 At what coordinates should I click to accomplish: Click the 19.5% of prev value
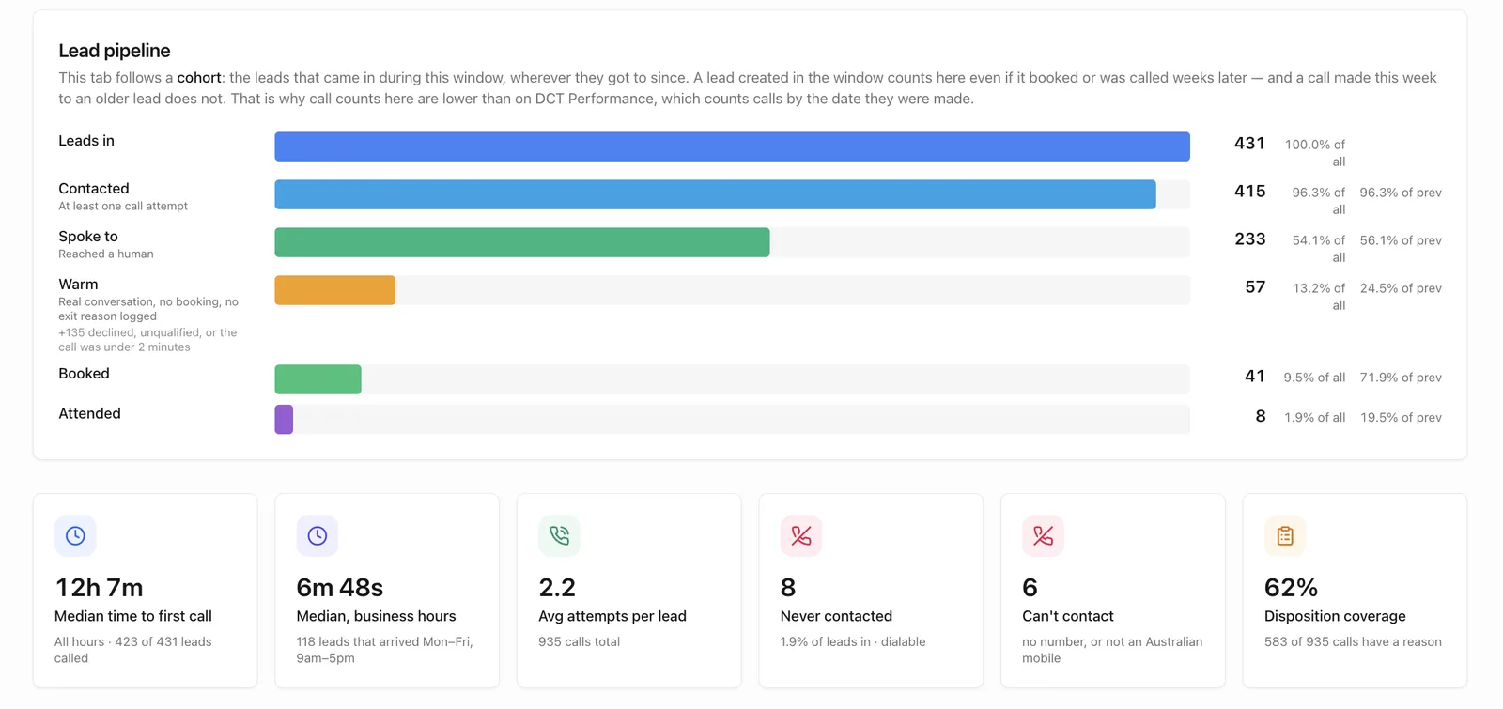tap(1401, 418)
